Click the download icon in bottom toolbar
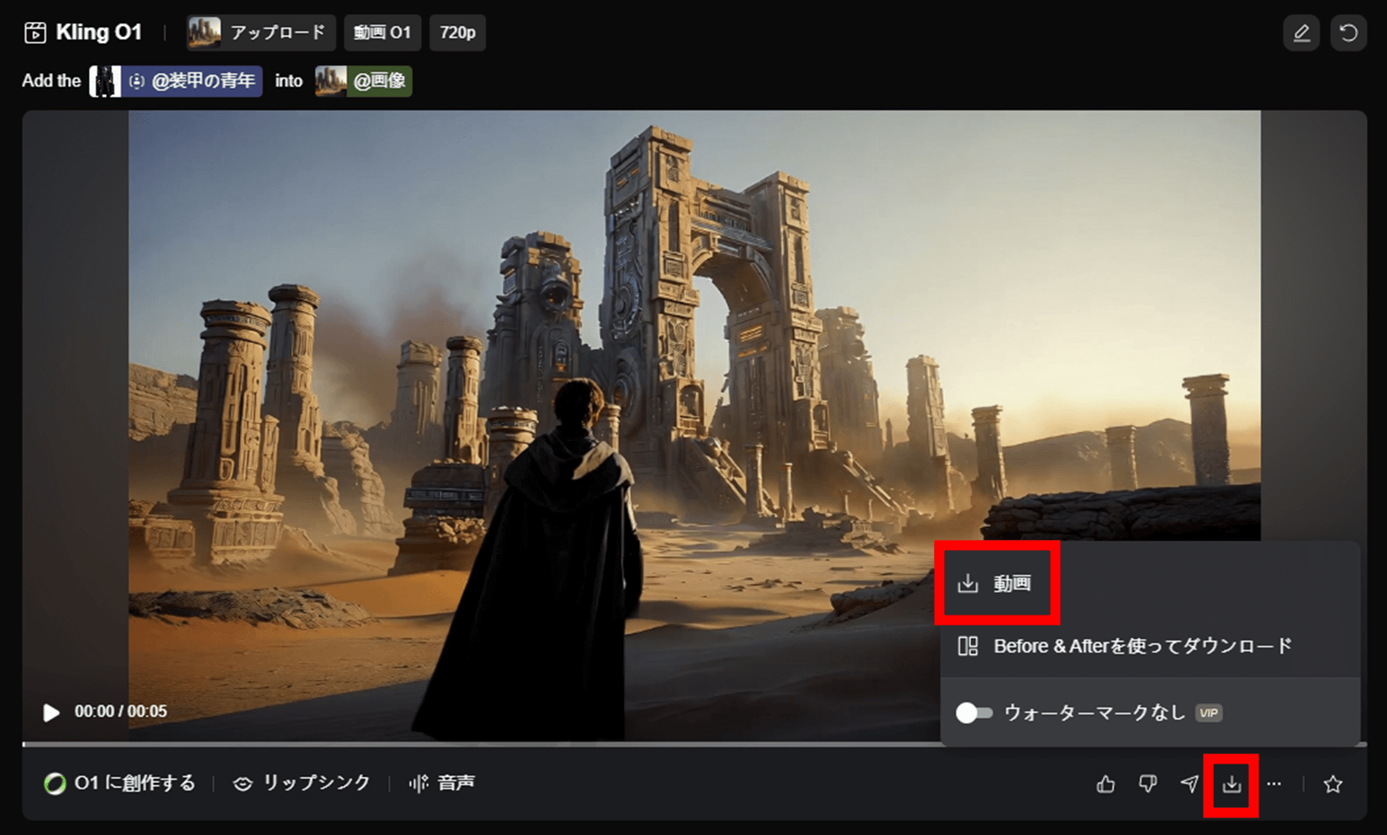The height and width of the screenshot is (835, 1387). [1231, 785]
